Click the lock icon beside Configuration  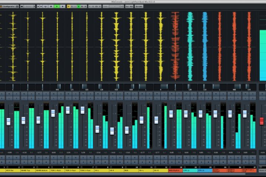(x=17, y=6)
